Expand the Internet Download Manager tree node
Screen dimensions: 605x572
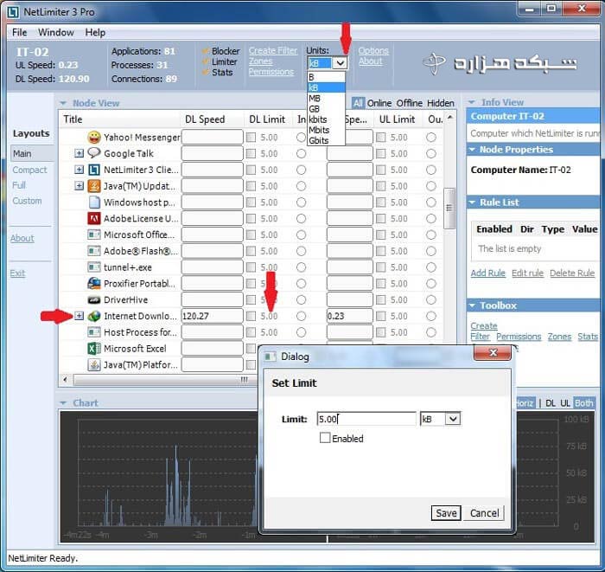point(79,316)
